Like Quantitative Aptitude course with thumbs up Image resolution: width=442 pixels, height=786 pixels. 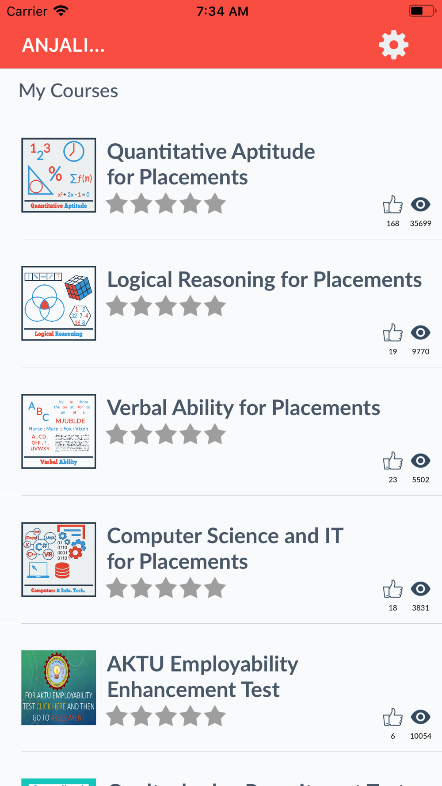coord(392,205)
